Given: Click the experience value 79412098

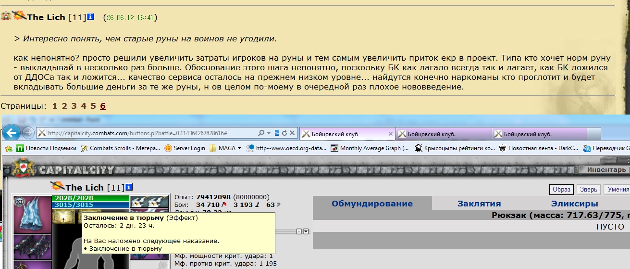Looking at the screenshot, I should point(213,197).
